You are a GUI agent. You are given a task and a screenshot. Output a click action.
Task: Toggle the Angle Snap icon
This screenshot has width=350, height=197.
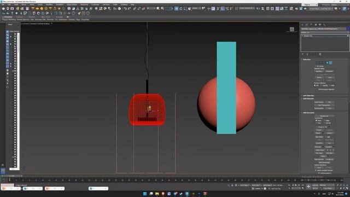tap(223, 9)
